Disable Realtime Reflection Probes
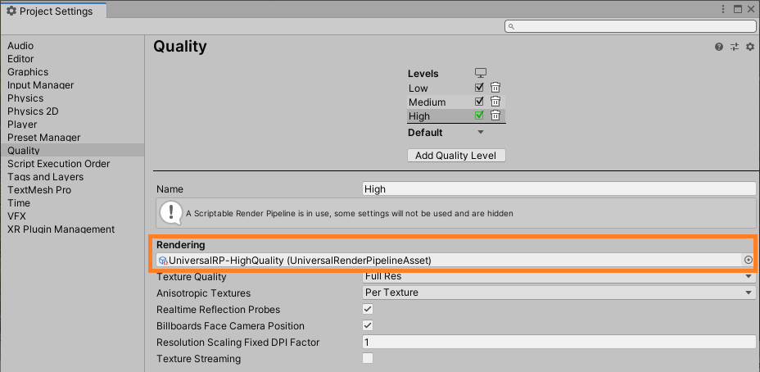760x372 pixels. click(368, 309)
